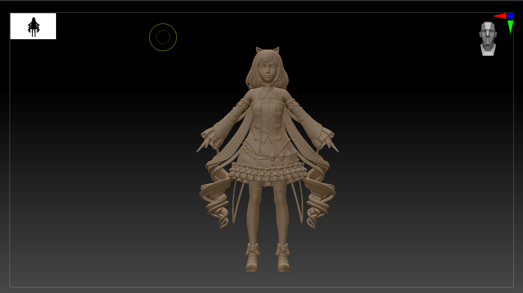Click the green Y-axis cone in CamView
The width and height of the screenshot is (523, 293).
point(511,26)
